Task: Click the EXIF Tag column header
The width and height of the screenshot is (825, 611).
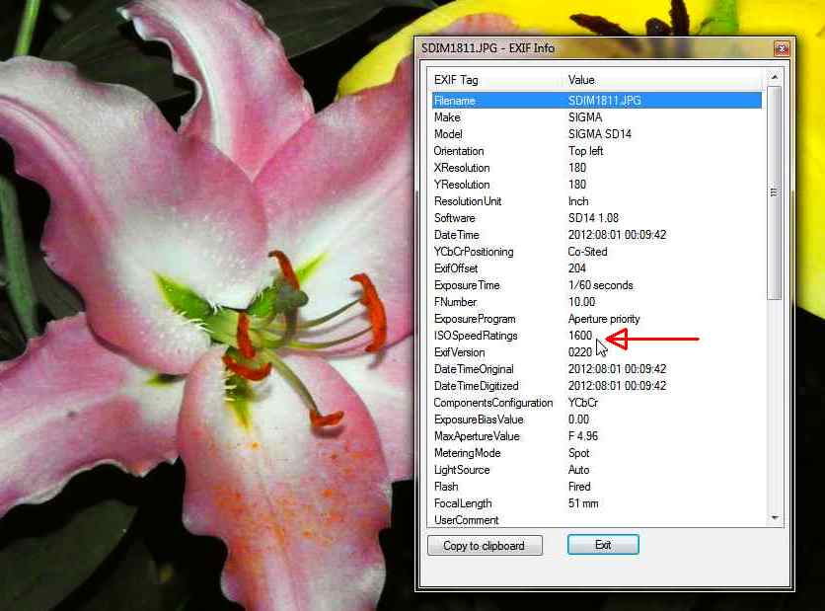Action: [x=497, y=80]
